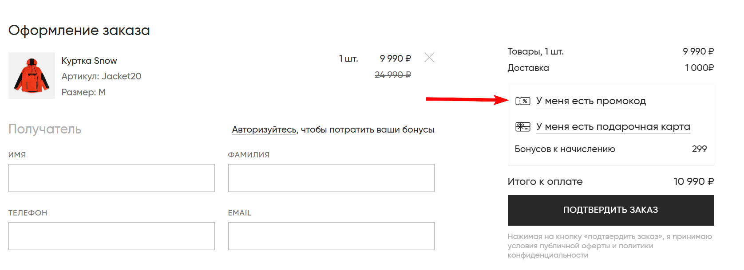Remove Куртка Snow with the X icon
The image size is (744, 270).
429,57
